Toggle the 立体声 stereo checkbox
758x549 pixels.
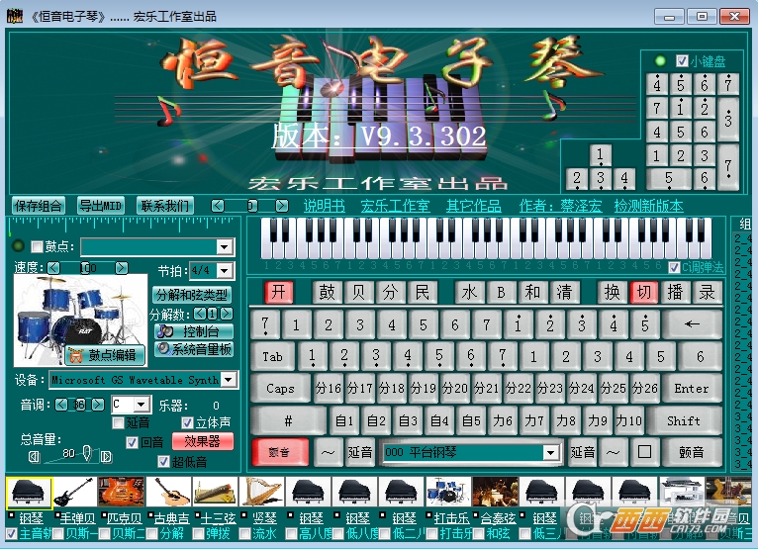click(x=187, y=422)
